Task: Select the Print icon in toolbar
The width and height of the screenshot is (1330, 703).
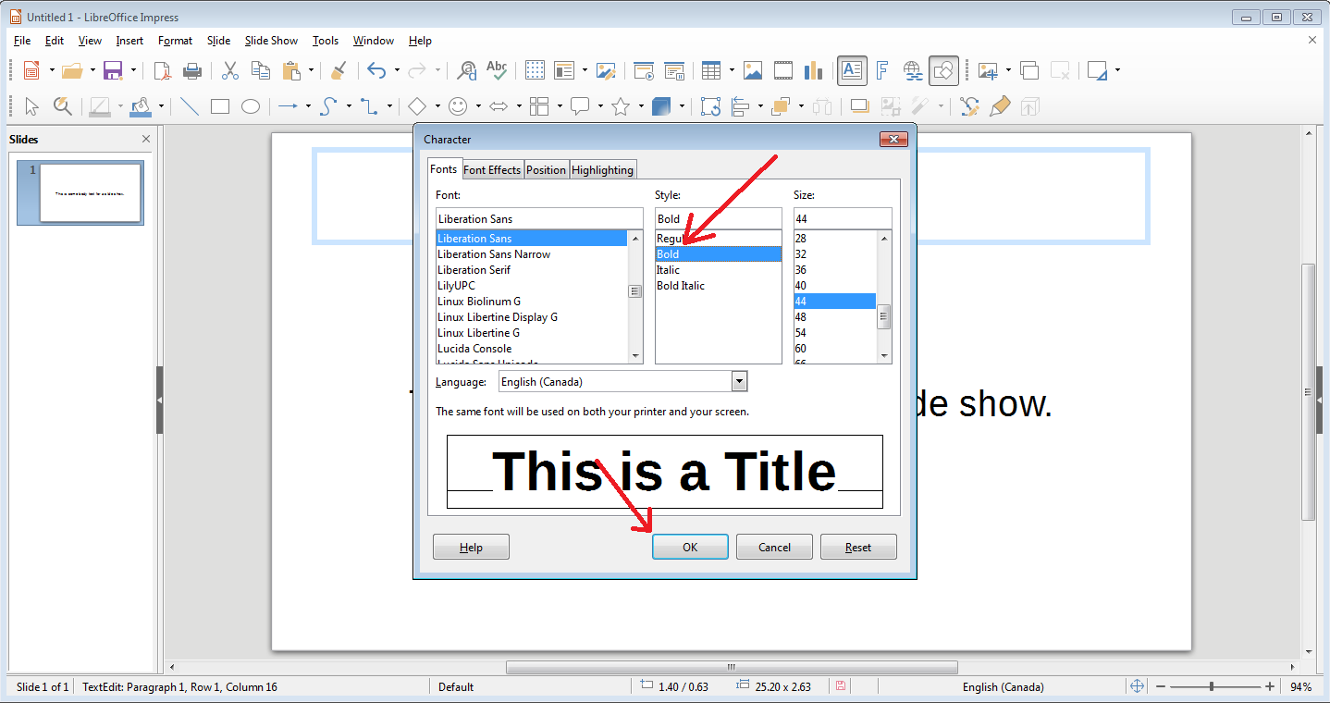Action: [192, 70]
